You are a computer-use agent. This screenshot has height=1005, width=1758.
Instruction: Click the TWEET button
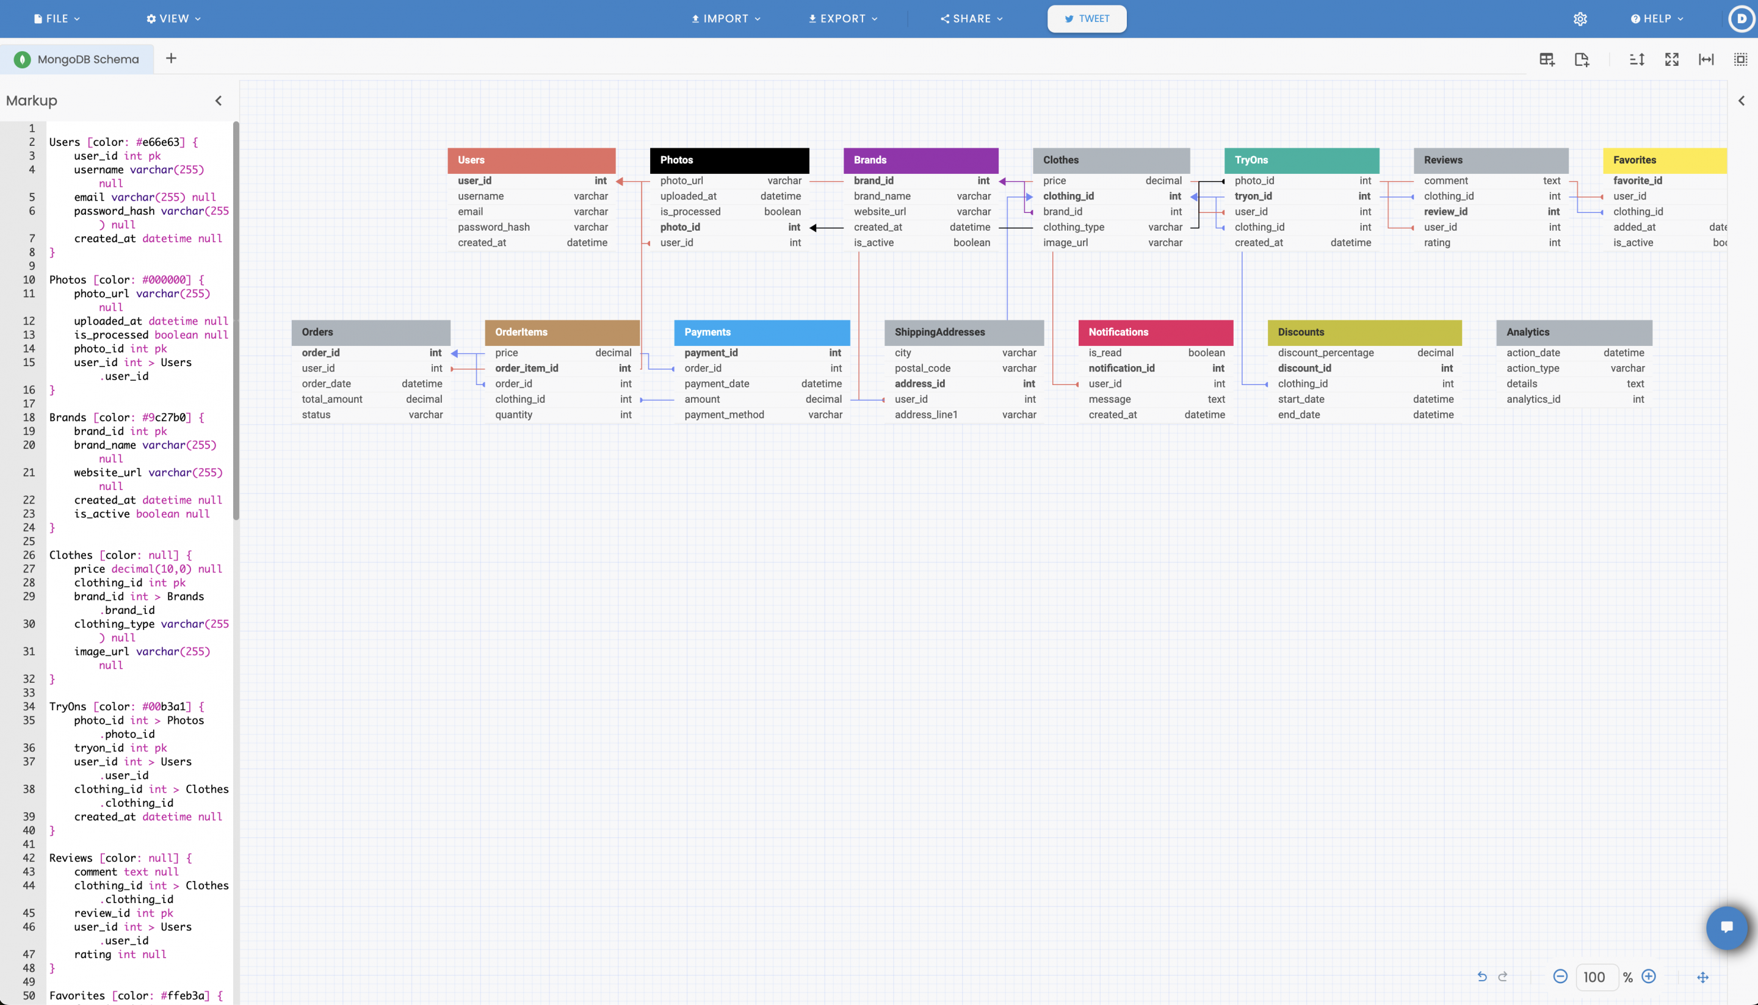pos(1085,18)
